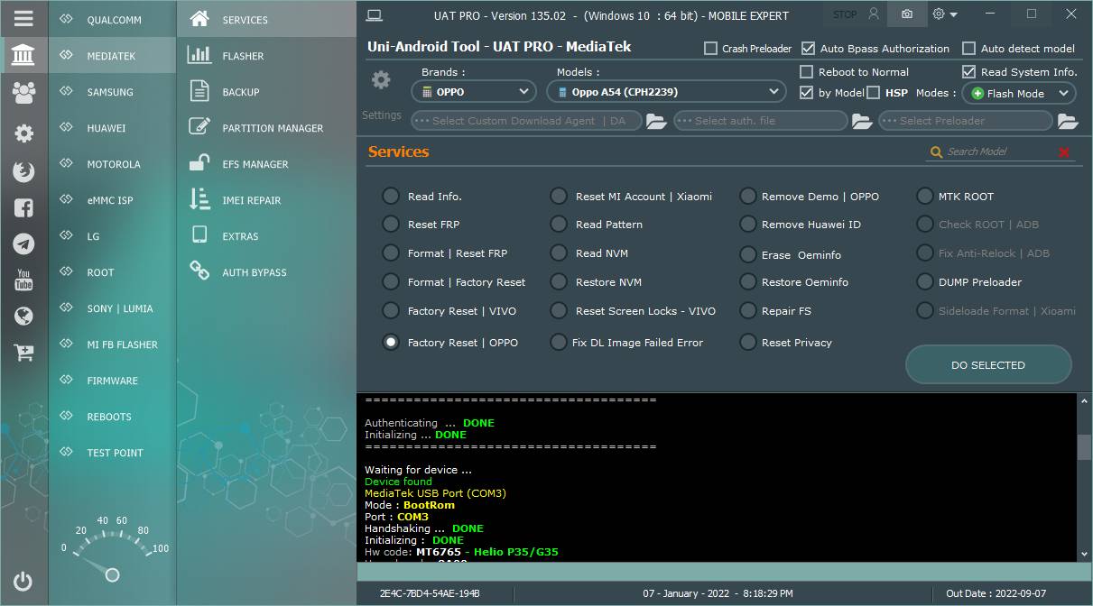1093x606 pixels.
Task: Select HUAWEI platform tab
Action: point(112,128)
